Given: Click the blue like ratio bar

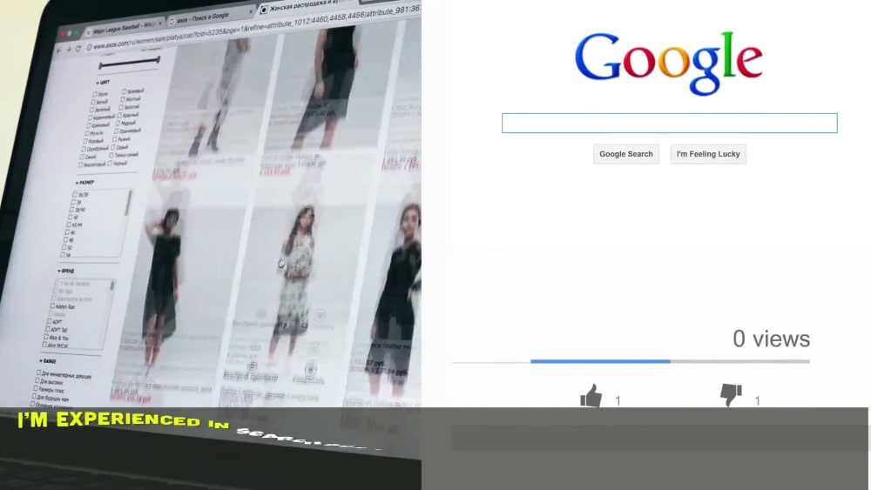Looking at the screenshot, I should 600,361.
